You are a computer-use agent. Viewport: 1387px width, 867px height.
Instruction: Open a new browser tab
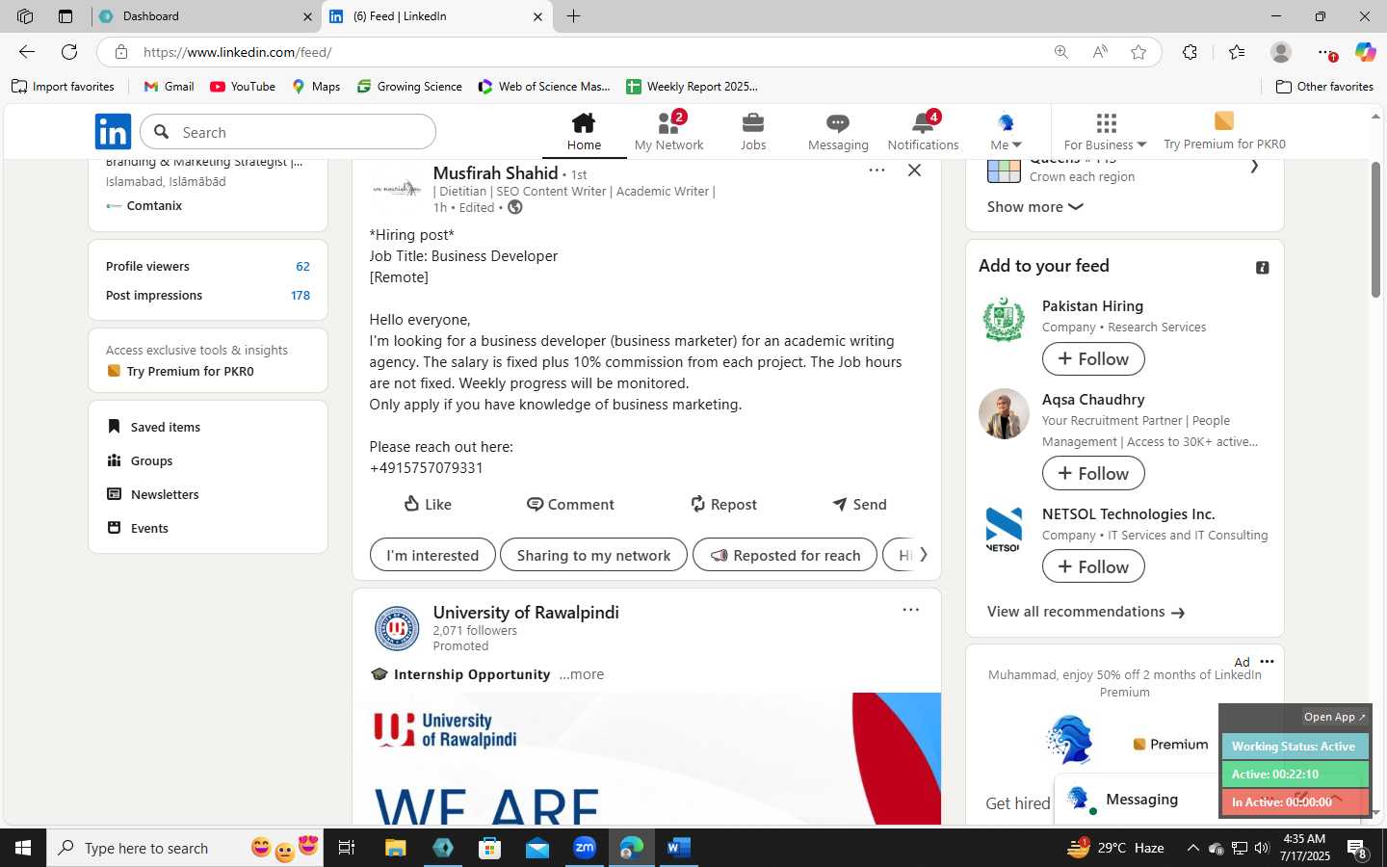(x=573, y=16)
